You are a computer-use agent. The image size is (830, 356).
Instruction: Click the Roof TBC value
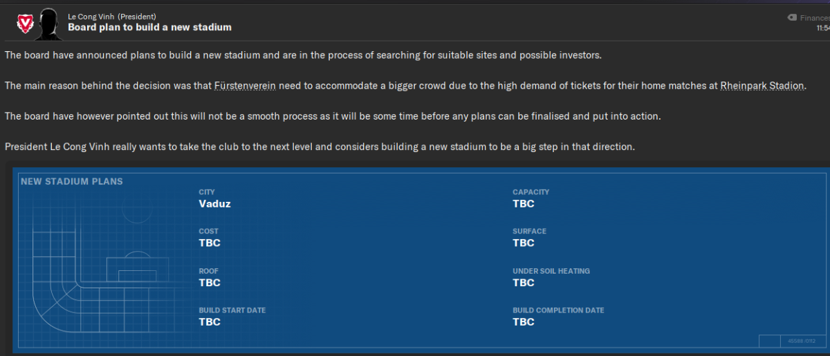210,283
